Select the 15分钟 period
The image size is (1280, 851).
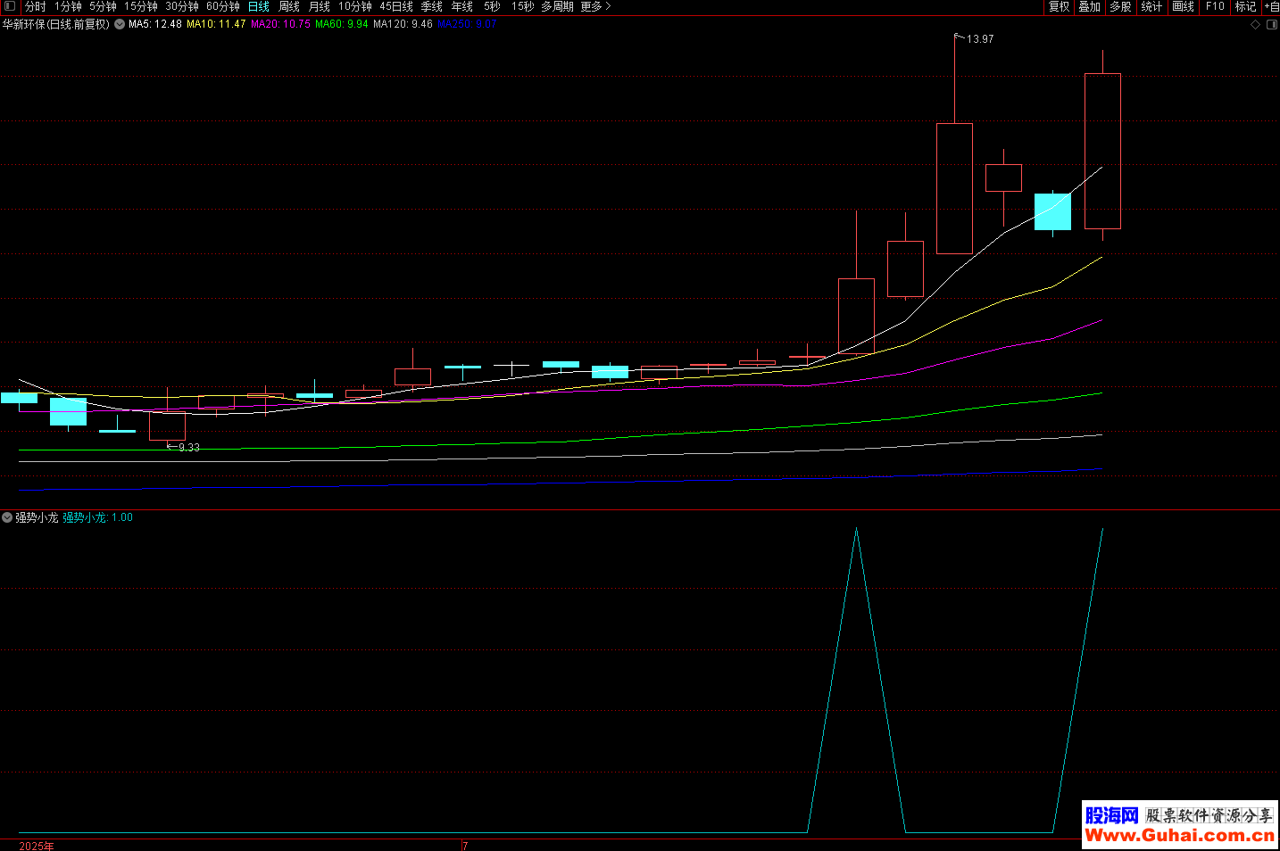[141, 6]
